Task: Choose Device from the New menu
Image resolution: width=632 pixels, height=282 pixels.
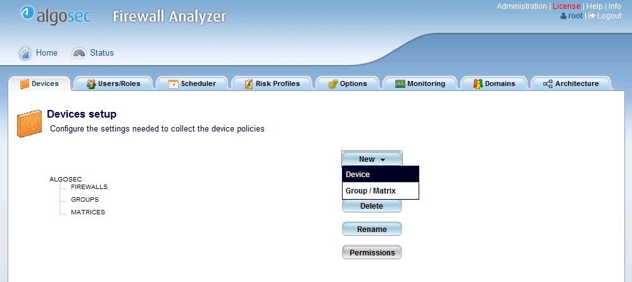Action: click(x=381, y=175)
